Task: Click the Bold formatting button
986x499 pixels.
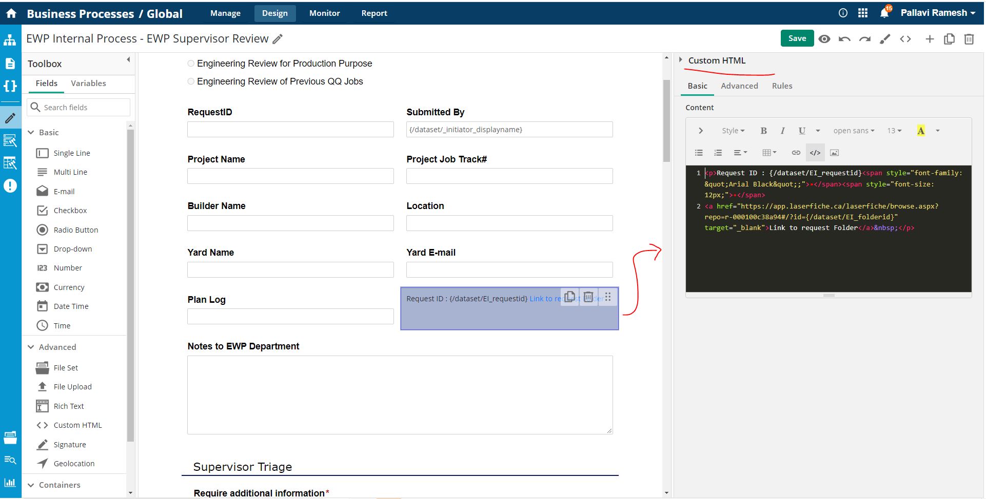Action: [763, 131]
